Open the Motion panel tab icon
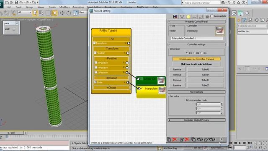Screen dimensions: 268x151 [x=257, y=20]
